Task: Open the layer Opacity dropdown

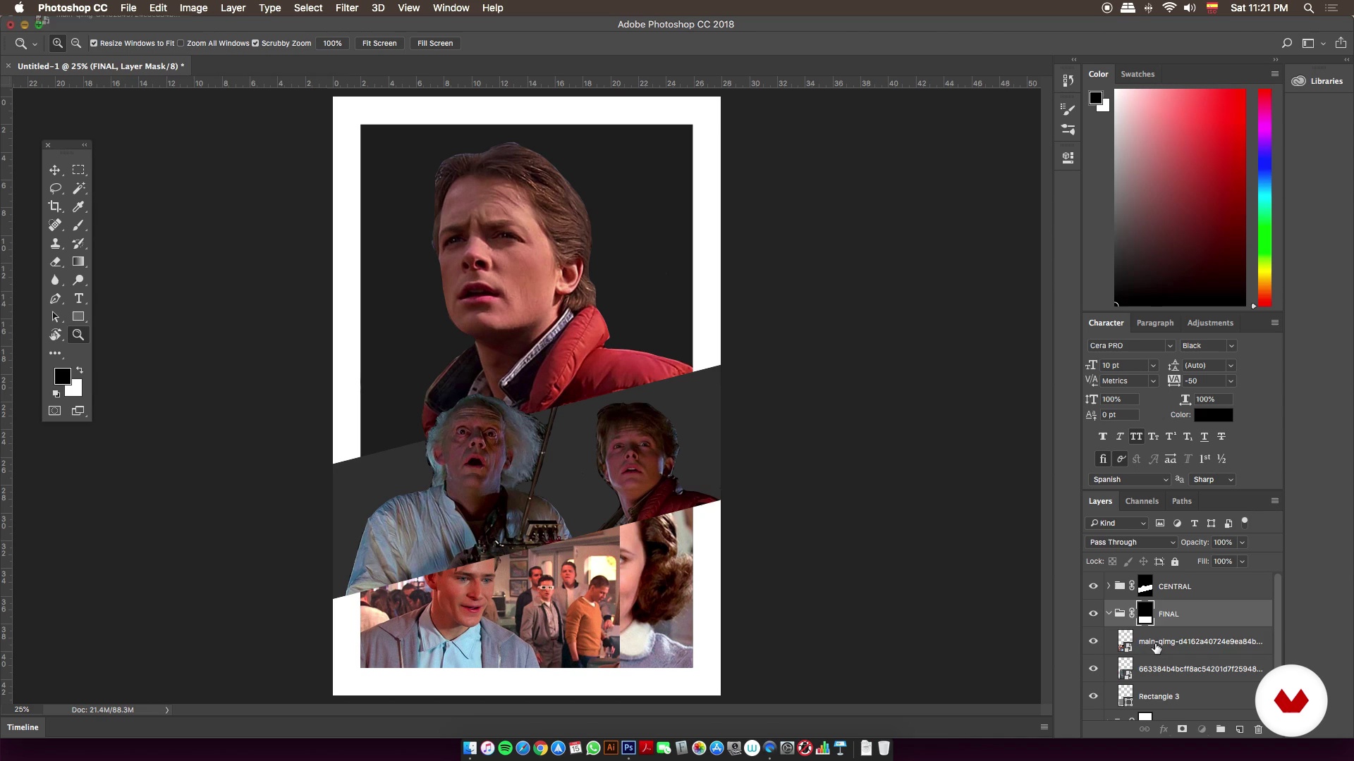Action: [1242, 543]
